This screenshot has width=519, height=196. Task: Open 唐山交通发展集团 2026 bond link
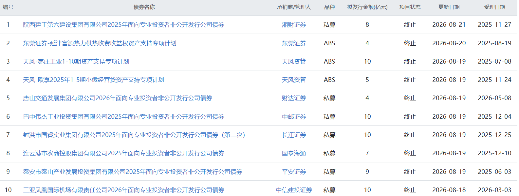(x=118, y=98)
